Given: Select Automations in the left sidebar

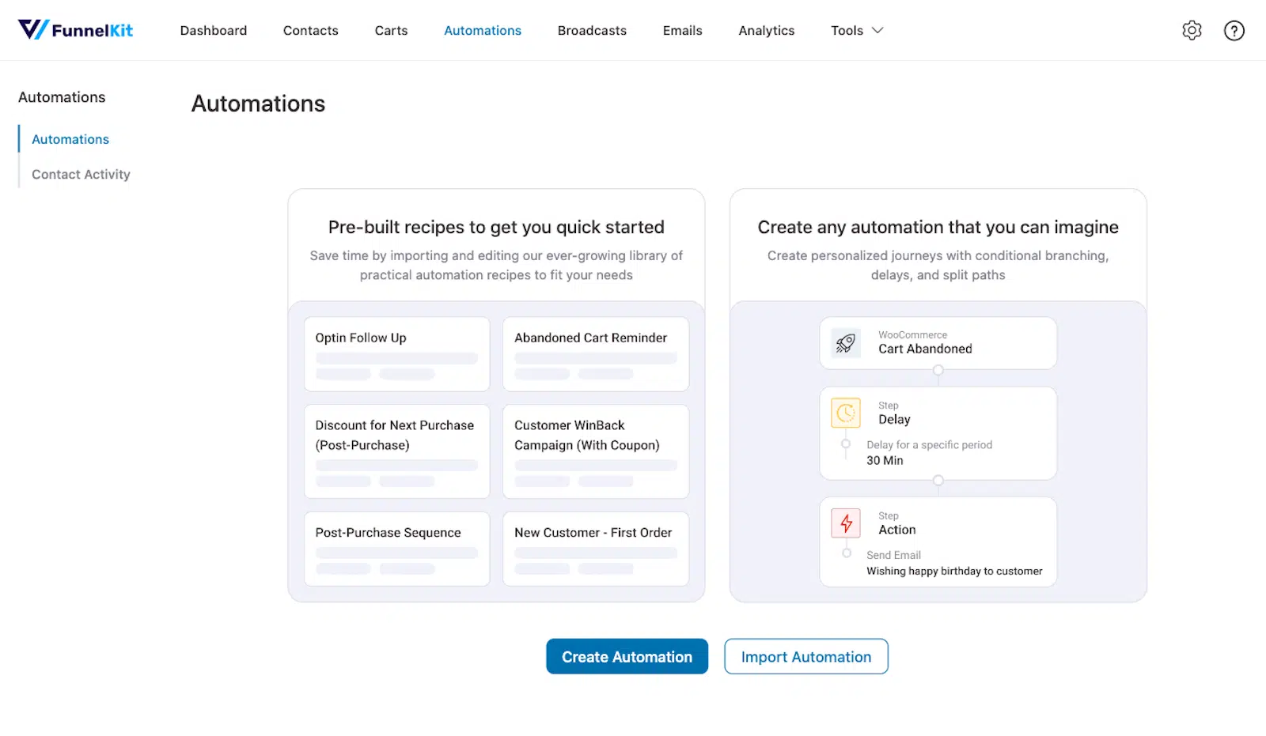Looking at the screenshot, I should [x=70, y=139].
